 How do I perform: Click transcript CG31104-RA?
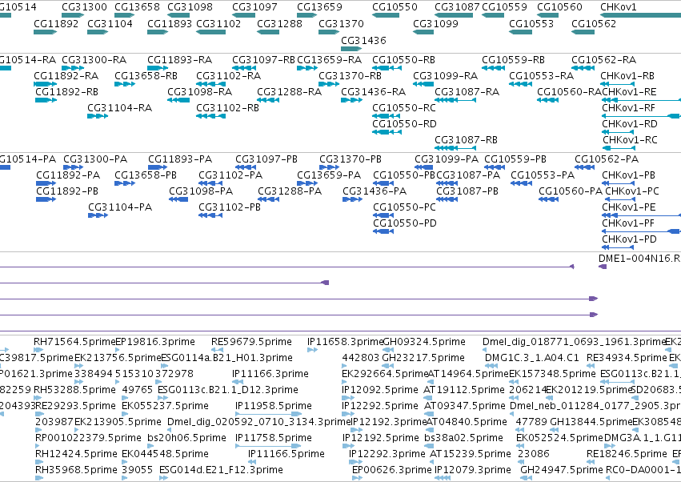120,108
